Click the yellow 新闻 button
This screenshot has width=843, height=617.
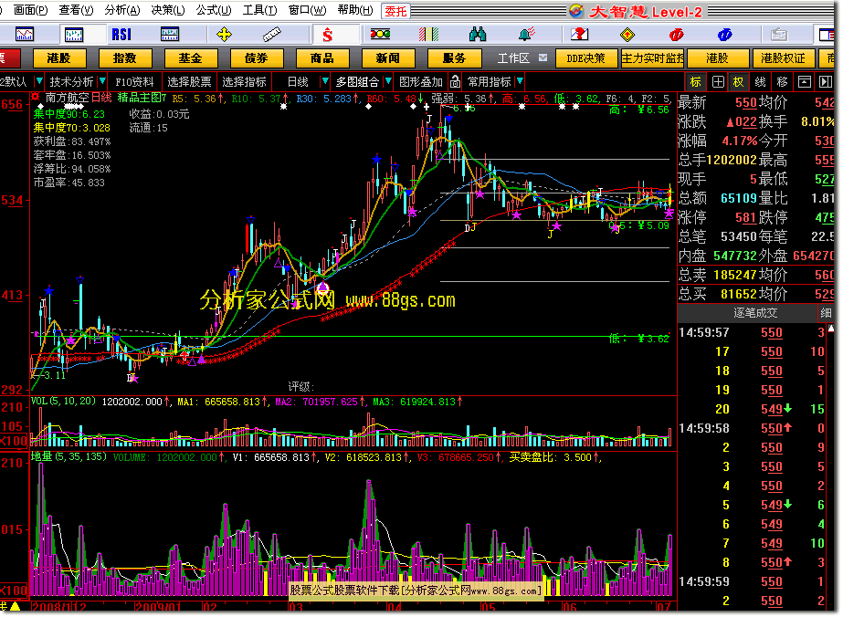[x=387, y=58]
